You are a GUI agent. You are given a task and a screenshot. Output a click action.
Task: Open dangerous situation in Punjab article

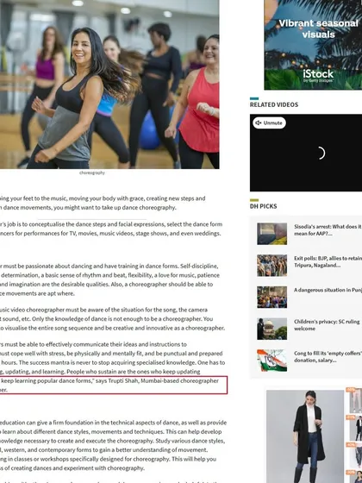[328, 290]
